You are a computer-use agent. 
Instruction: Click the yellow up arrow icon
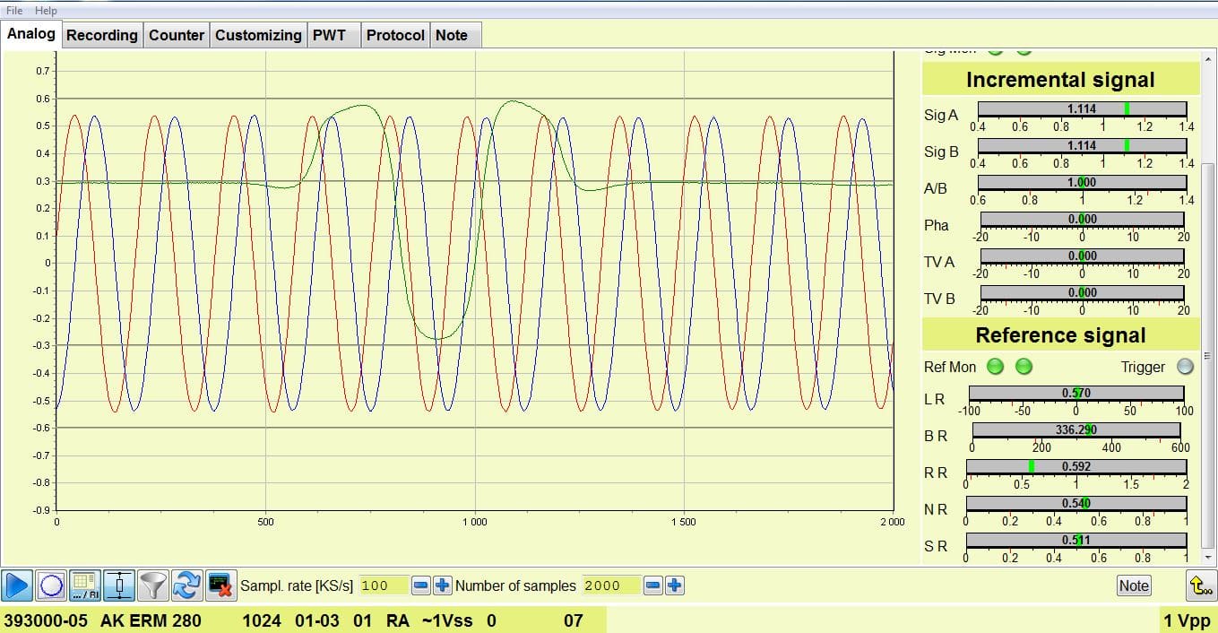click(1201, 585)
